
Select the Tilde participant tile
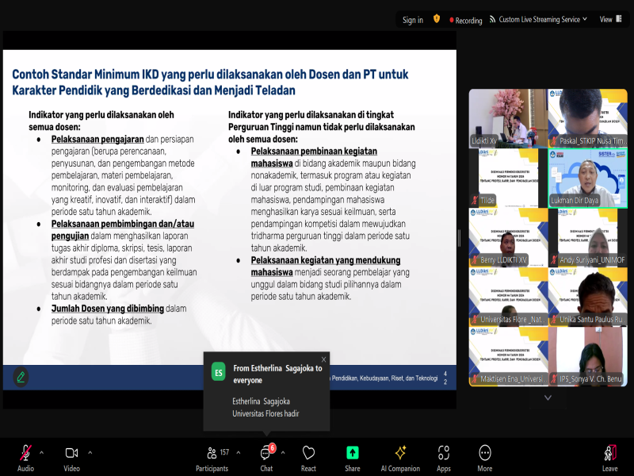point(508,178)
